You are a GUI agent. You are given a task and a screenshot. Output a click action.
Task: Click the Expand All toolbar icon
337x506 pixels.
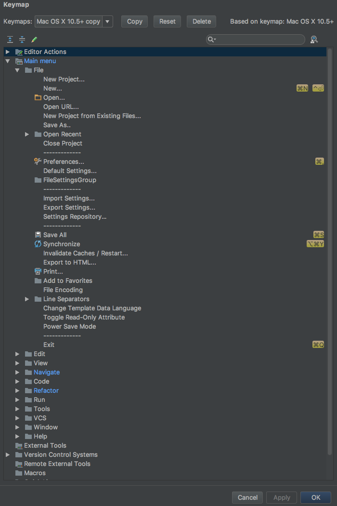click(x=10, y=39)
